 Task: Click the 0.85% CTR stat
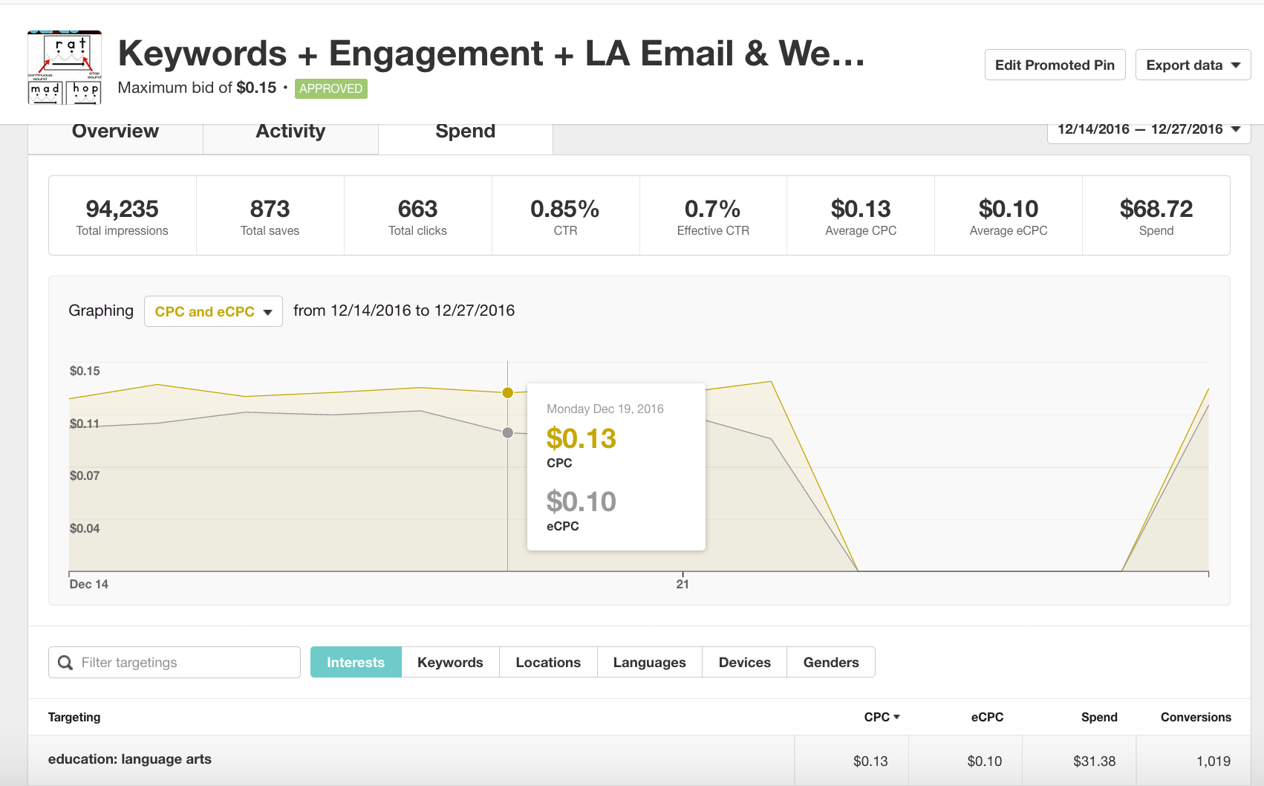click(565, 216)
